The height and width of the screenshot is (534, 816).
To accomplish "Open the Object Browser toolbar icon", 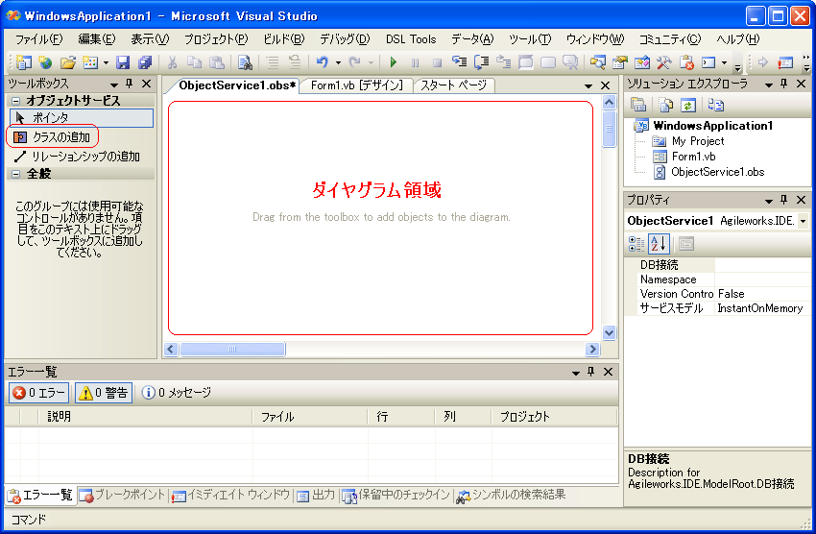I will tap(597, 62).
